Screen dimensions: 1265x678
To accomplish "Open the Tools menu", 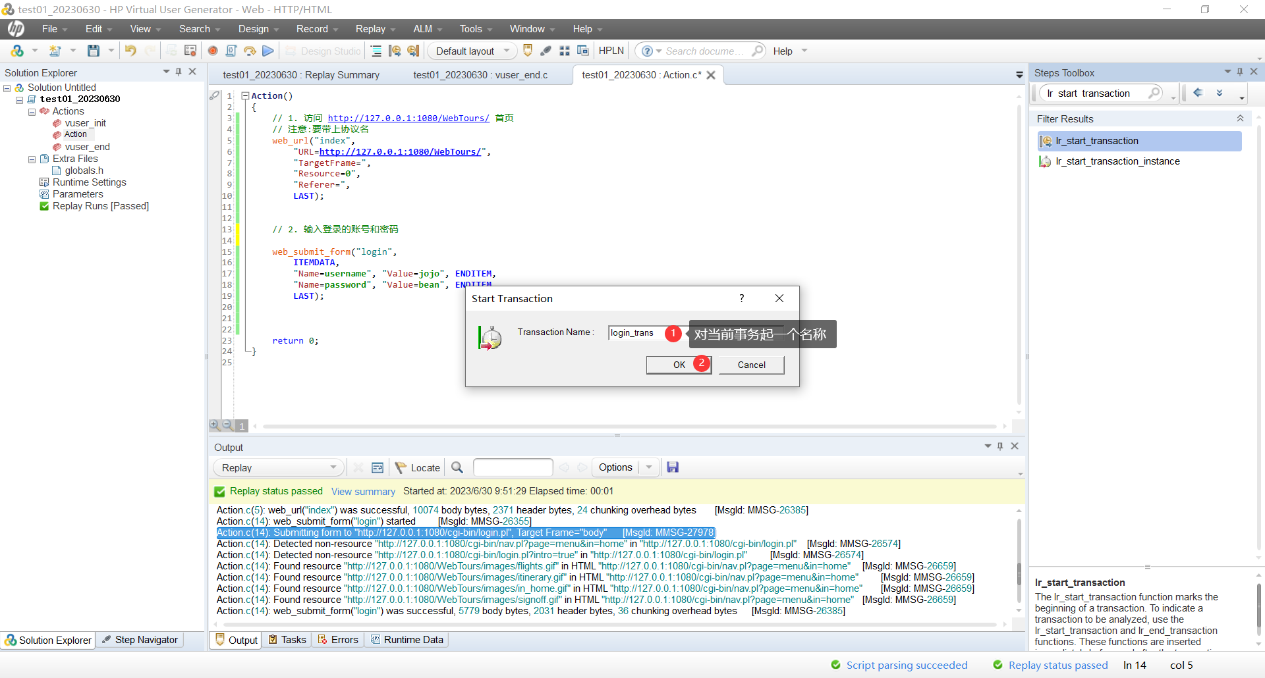I will pyautogui.click(x=476, y=29).
